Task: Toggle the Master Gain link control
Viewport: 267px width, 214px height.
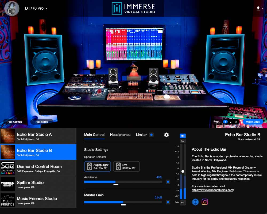Action: pyautogui.click(x=168, y=202)
